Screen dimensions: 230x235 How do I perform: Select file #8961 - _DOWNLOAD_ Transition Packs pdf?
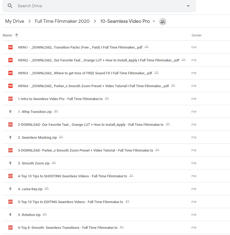80,47
